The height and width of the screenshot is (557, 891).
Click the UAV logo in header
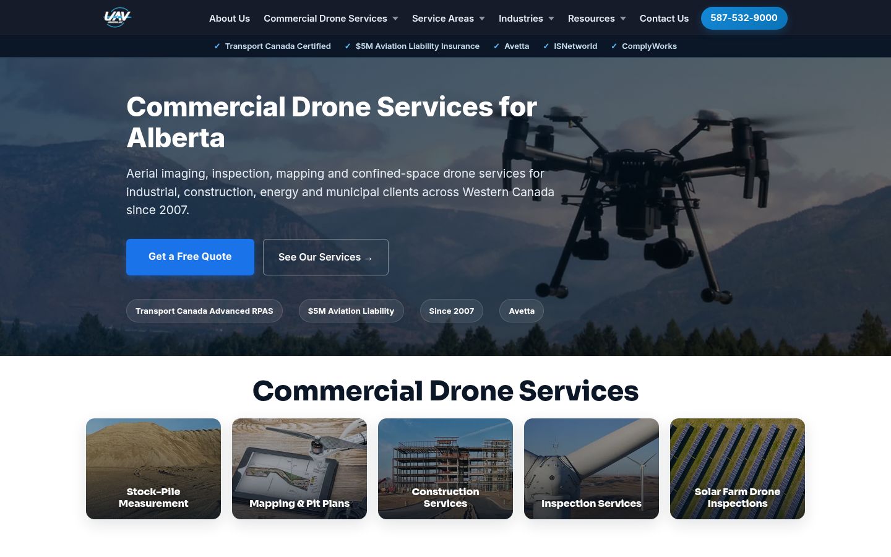[118, 17]
